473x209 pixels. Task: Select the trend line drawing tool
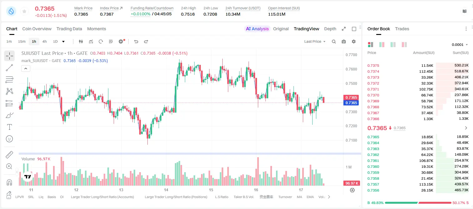[9, 68]
